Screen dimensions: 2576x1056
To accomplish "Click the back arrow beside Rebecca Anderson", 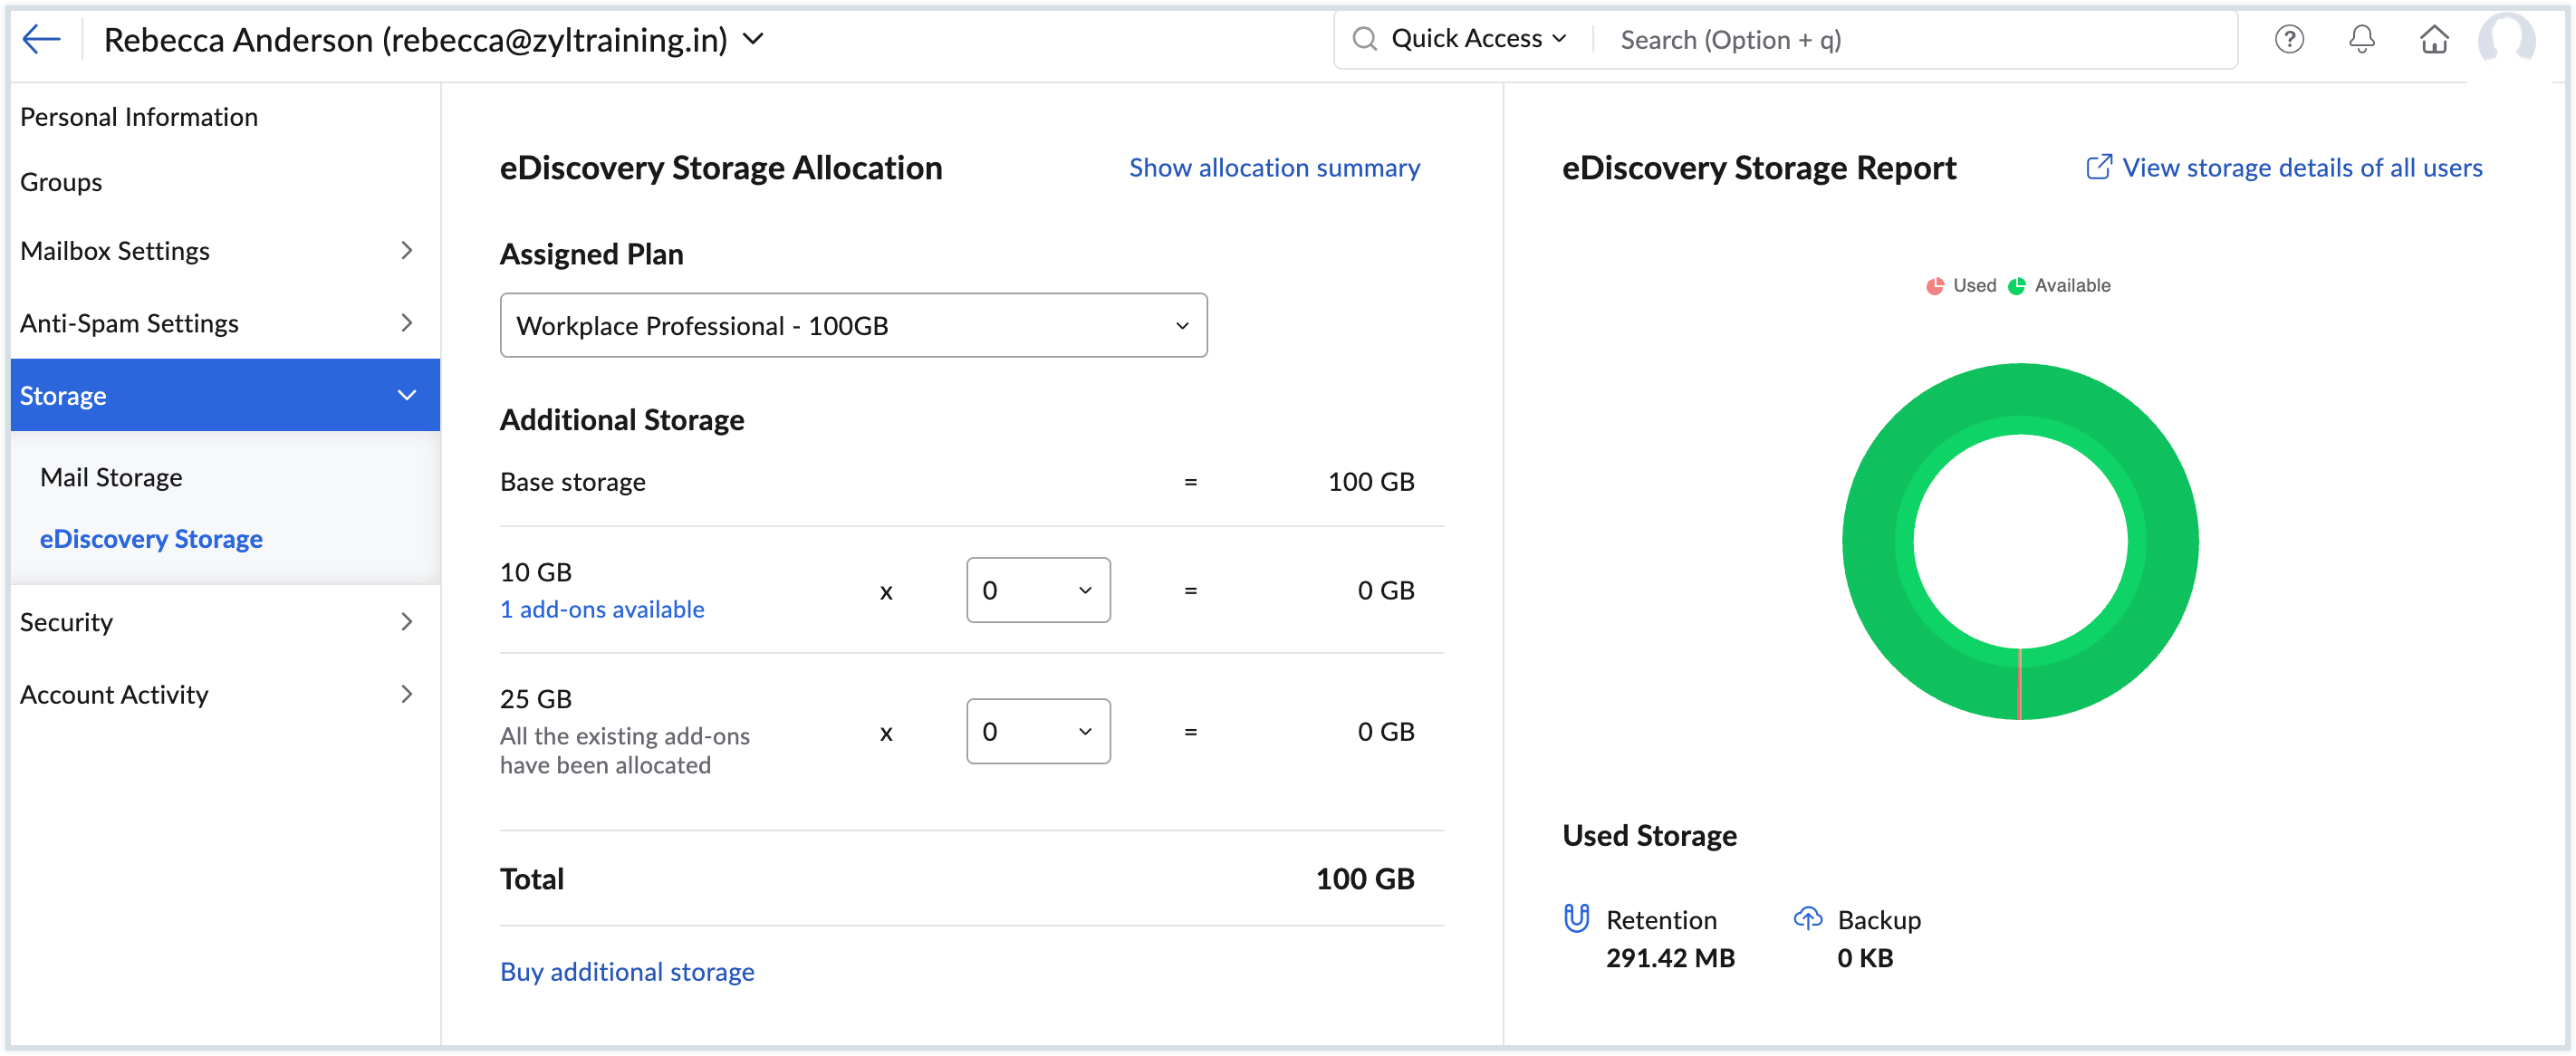I will tap(41, 39).
